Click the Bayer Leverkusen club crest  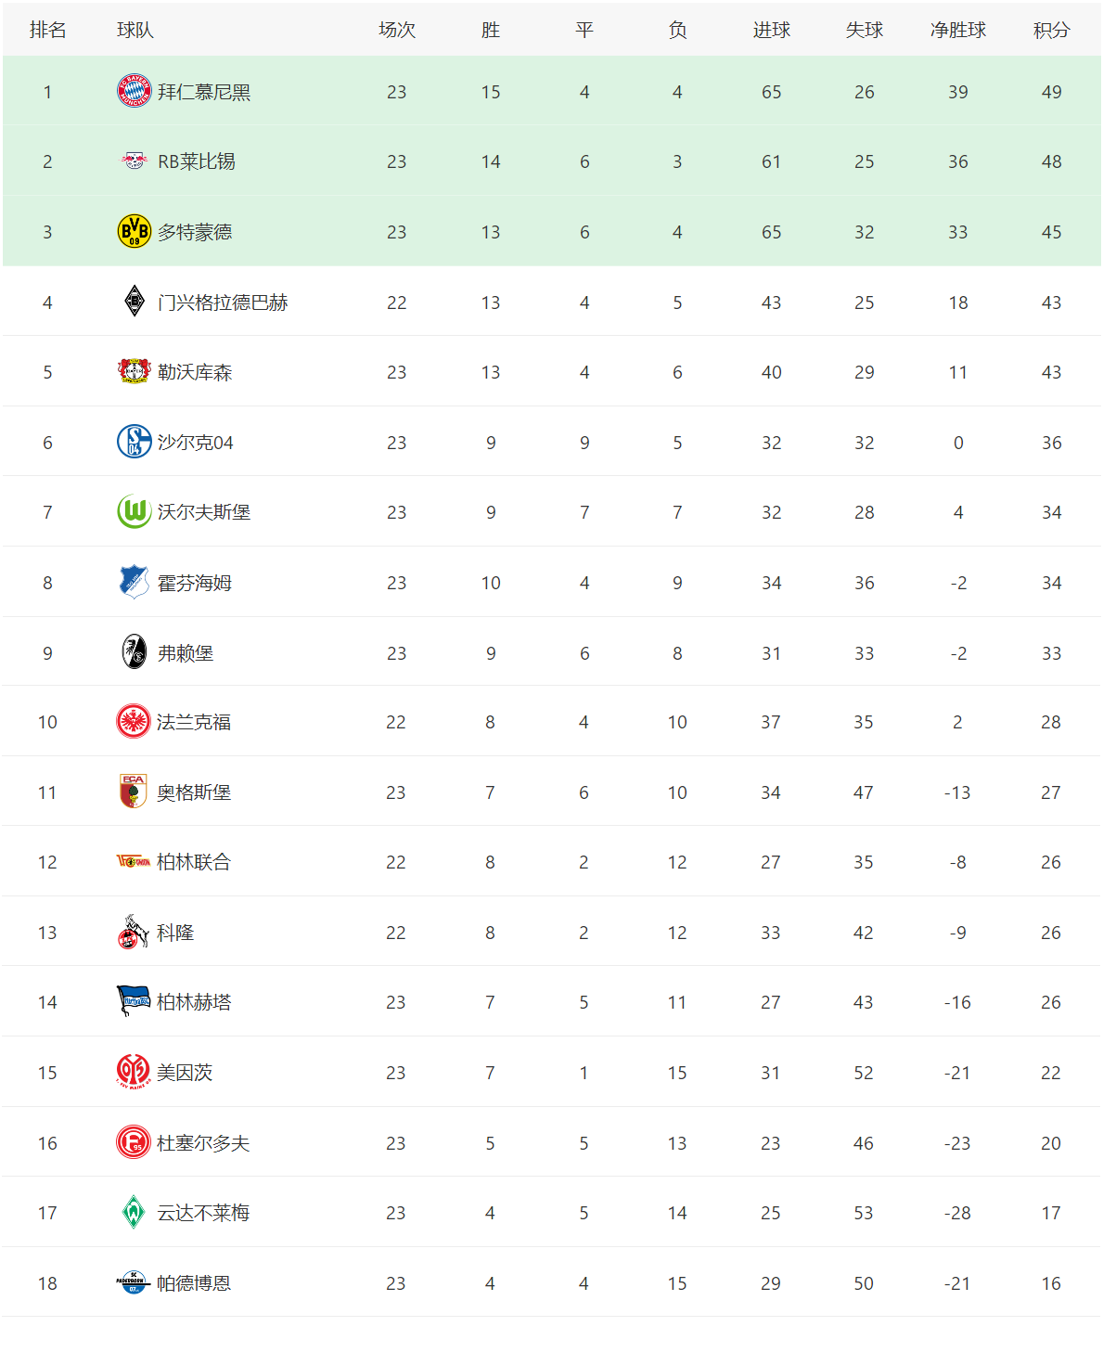(134, 371)
